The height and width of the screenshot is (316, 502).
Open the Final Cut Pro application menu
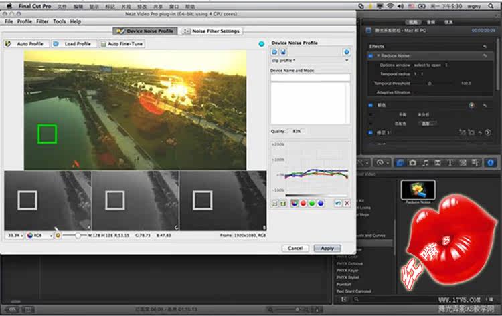click(x=35, y=7)
